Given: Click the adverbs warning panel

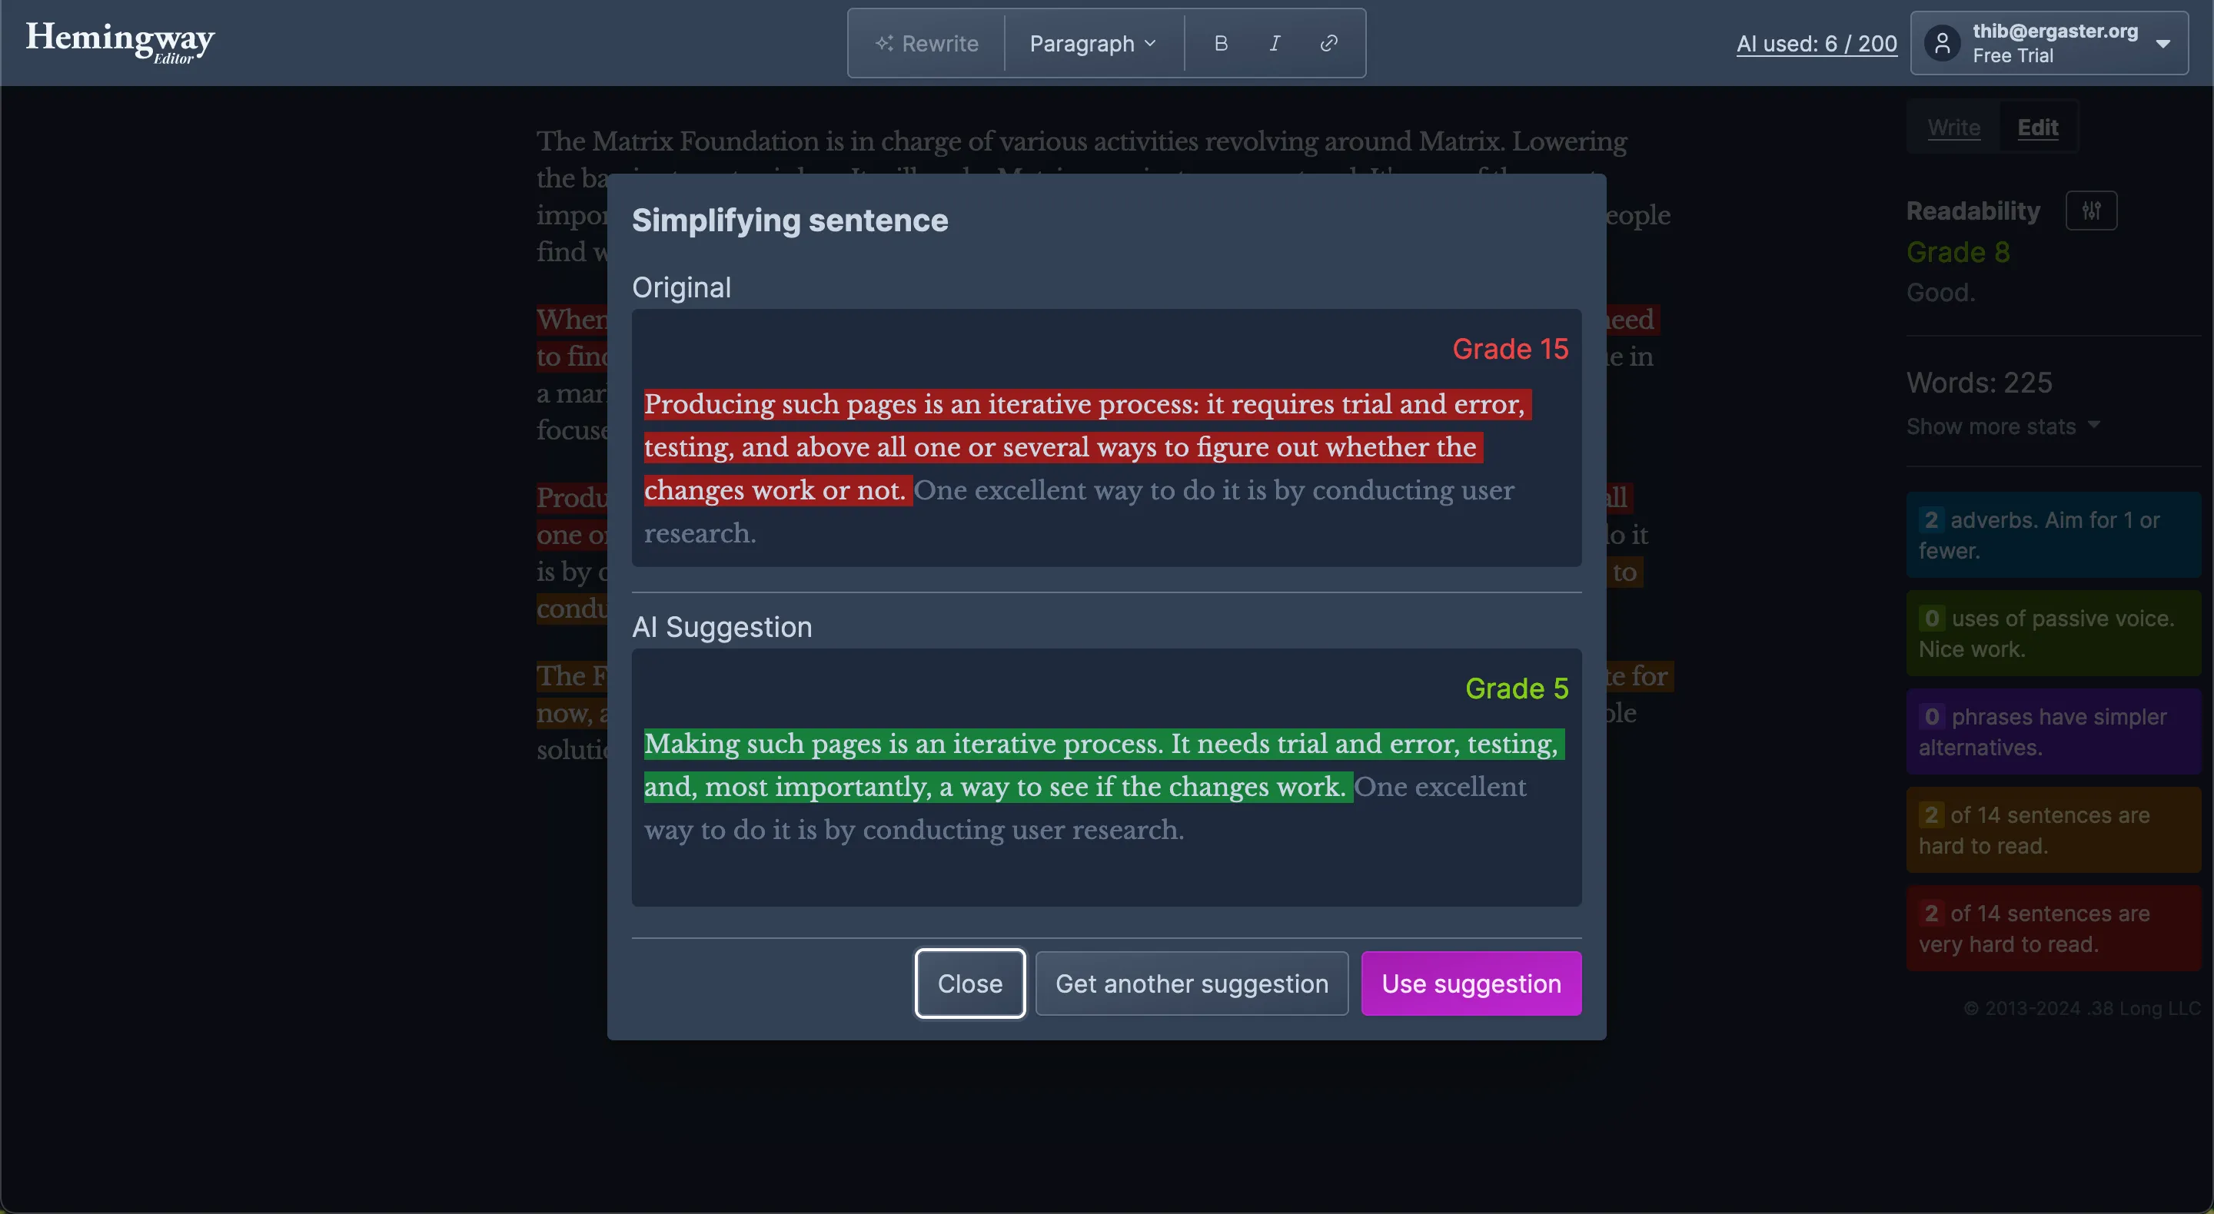Looking at the screenshot, I should coord(2053,535).
